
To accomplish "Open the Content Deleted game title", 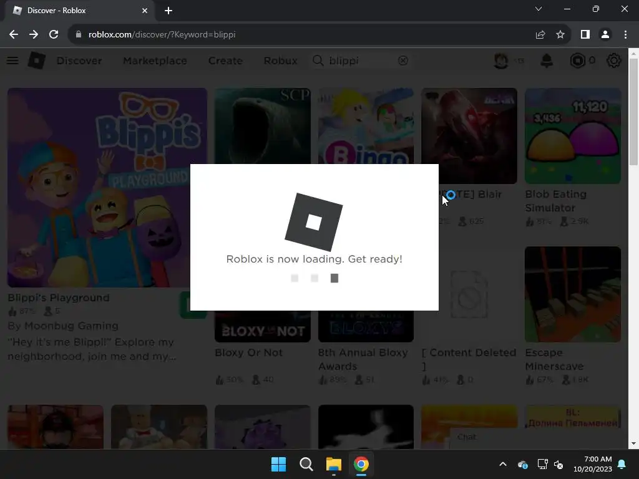I will pos(469,359).
